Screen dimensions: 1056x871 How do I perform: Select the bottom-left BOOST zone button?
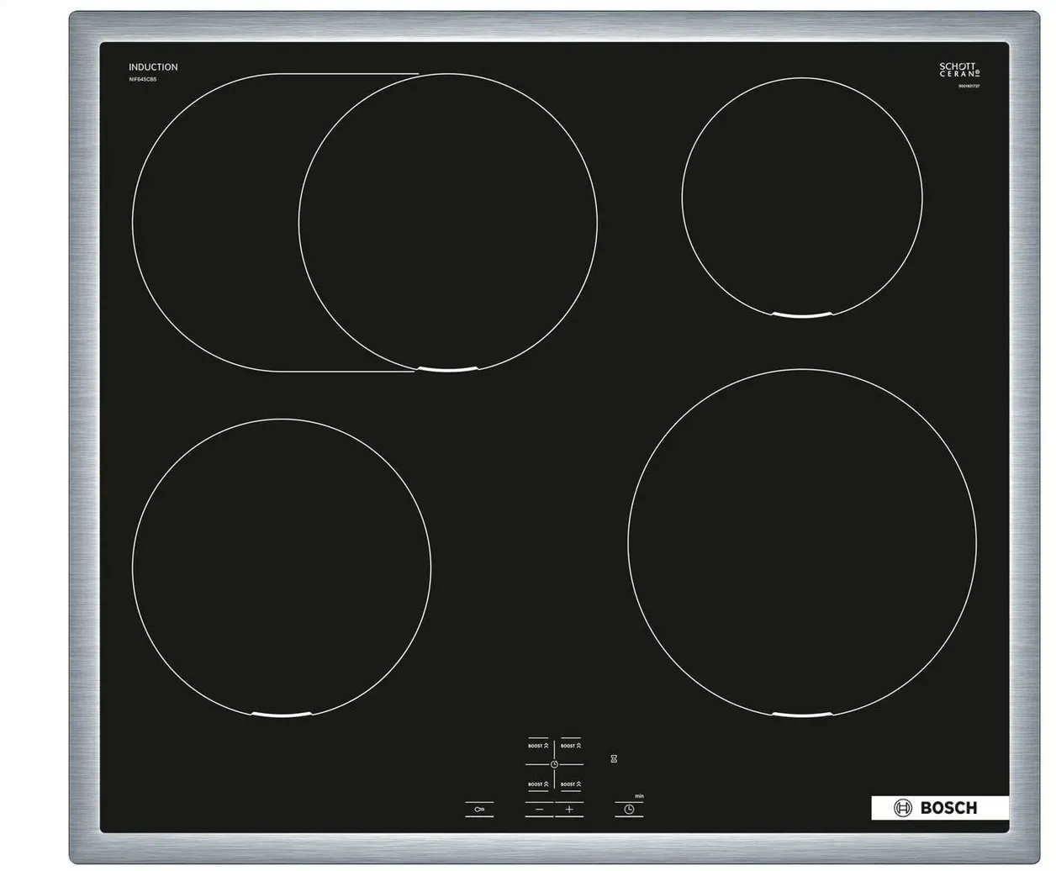(538, 784)
